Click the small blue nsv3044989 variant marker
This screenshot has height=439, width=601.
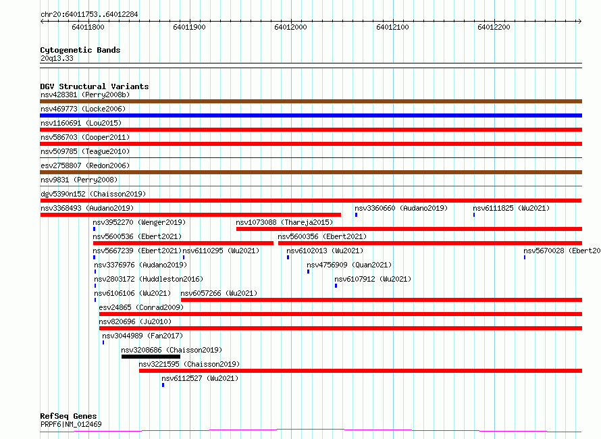[x=103, y=342]
